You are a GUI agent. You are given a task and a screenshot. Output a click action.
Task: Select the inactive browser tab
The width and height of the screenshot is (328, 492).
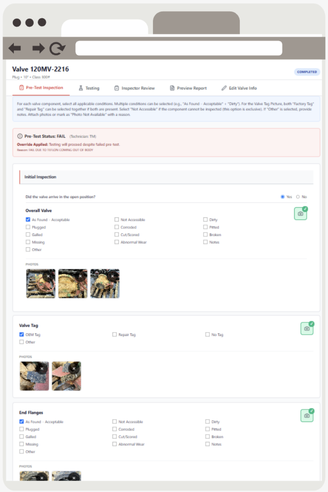[196, 23]
